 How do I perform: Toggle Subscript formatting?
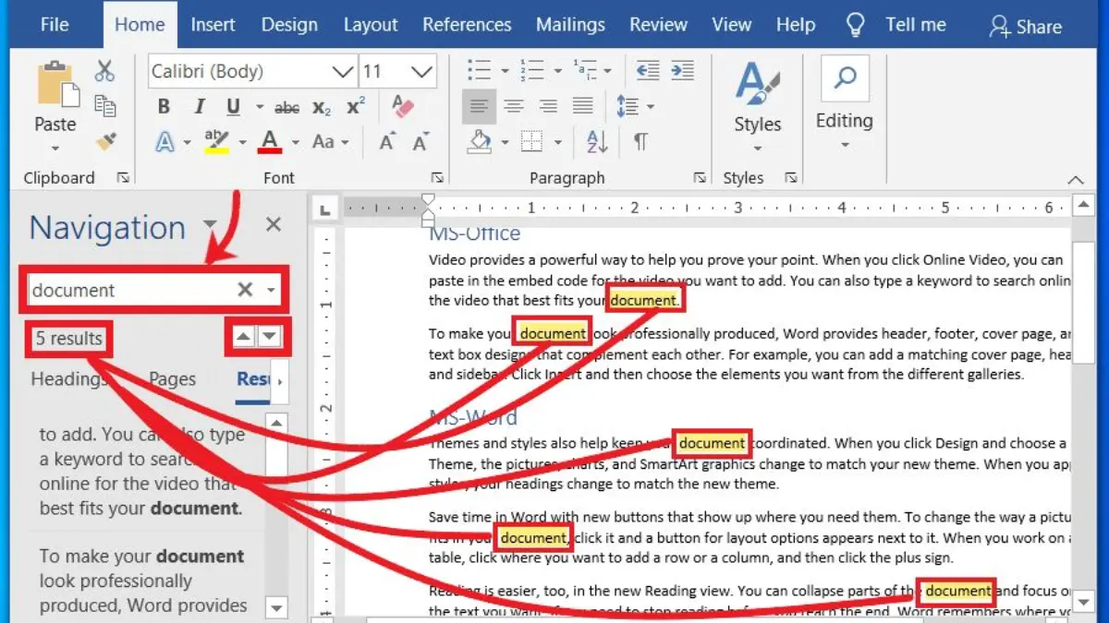(x=322, y=108)
